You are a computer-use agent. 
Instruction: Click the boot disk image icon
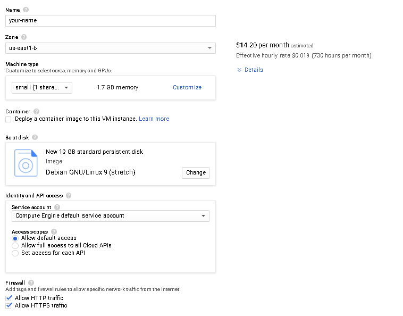pyautogui.click(x=26, y=163)
